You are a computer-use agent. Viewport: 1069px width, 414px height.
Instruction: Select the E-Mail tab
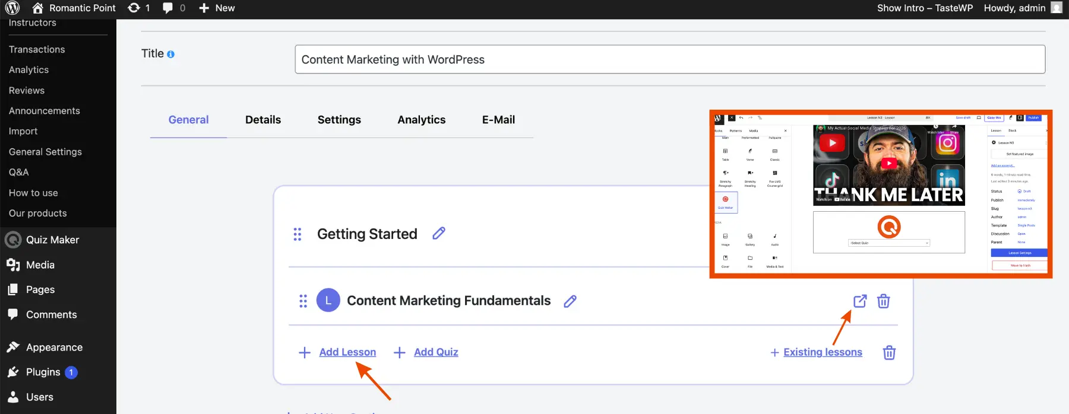pos(498,120)
